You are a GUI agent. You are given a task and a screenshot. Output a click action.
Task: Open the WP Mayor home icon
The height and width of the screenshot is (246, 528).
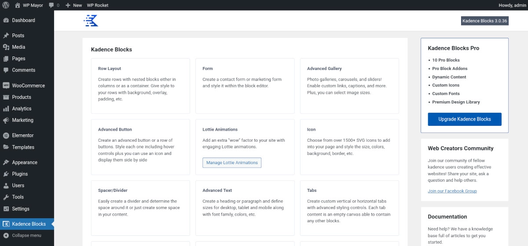pos(18,5)
